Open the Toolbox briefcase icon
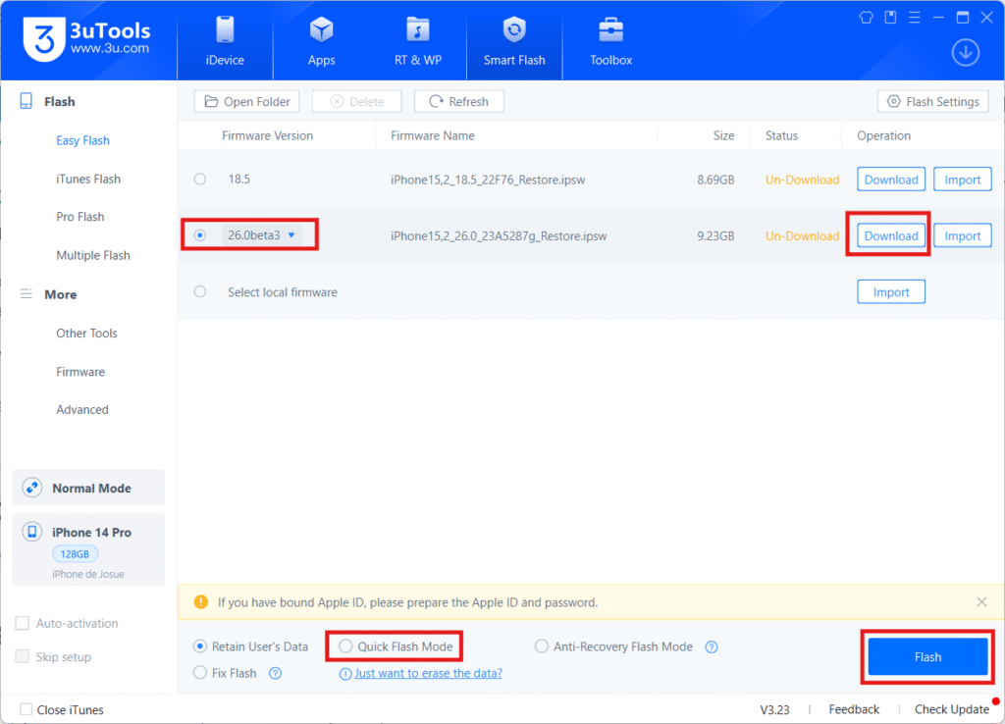Image resolution: width=1005 pixels, height=724 pixels. (610, 30)
